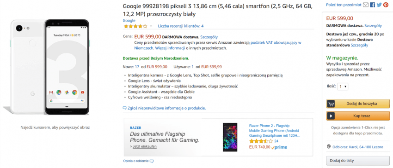Click the shopping cart icon on Dodaj do koszyka

[x=331, y=104]
